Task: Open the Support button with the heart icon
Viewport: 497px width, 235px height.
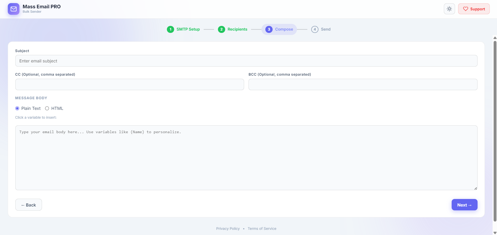Action: click(x=474, y=9)
